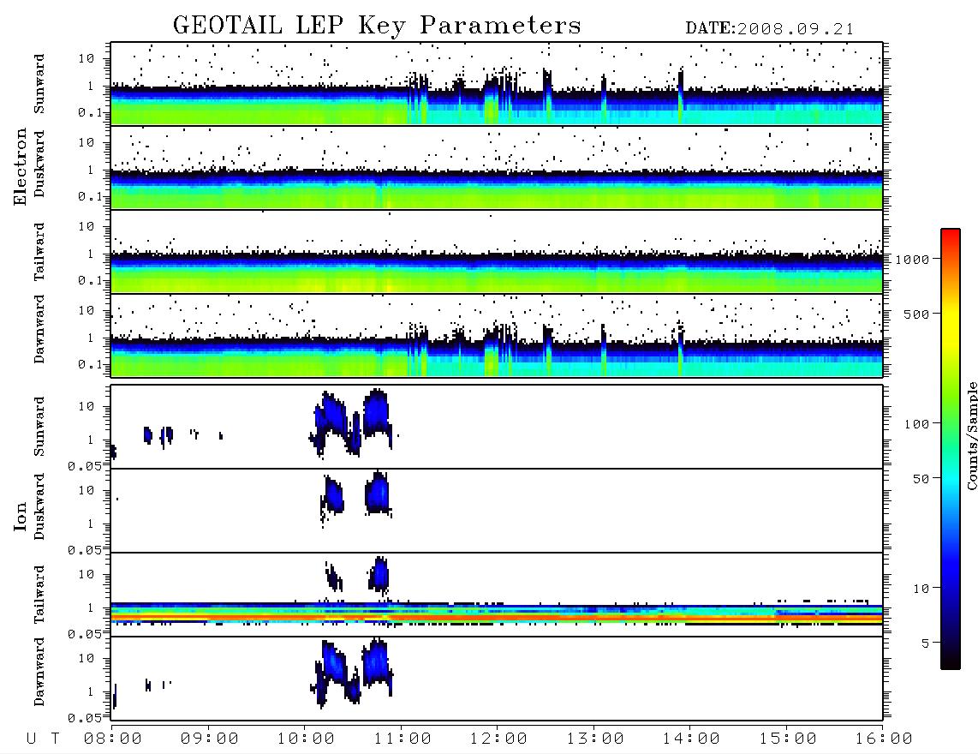Click the Electron 'Dawnward' panel label
The image size is (978, 754).
pyautogui.click(x=39, y=329)
